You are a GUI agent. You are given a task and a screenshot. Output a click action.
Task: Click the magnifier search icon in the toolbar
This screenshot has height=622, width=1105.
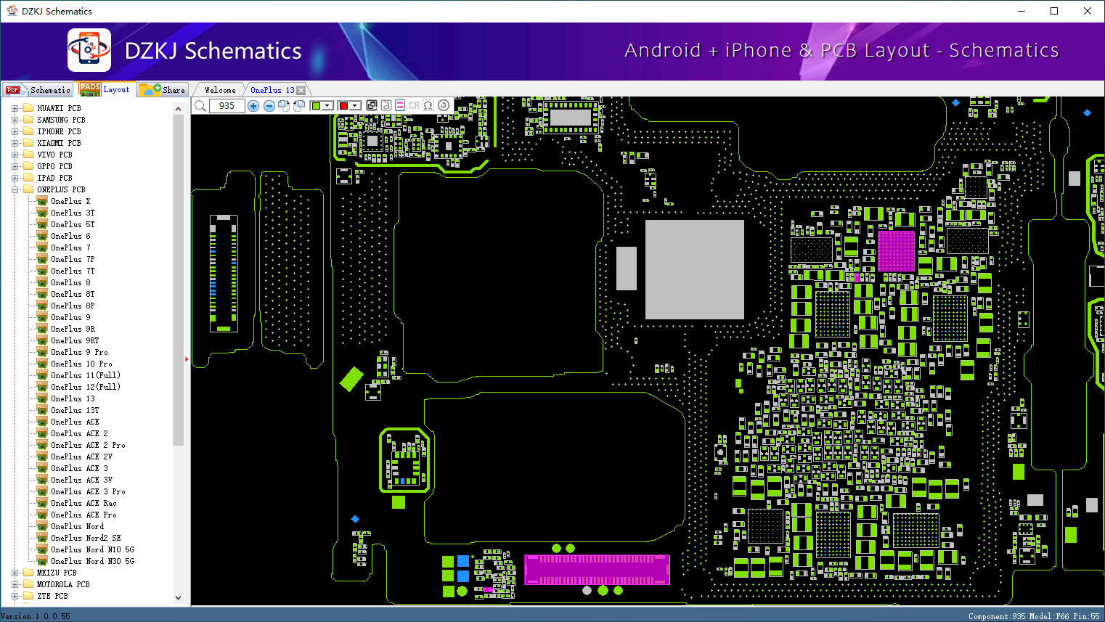[200, 106]
